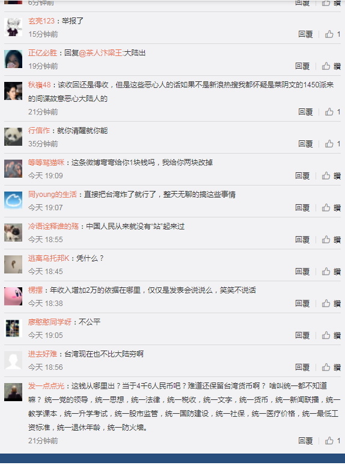This screenshot has height=468, width=345.
Task: Thumbs-up the comment by 逃离乌托邦K
Action: [x=331, y=272]
